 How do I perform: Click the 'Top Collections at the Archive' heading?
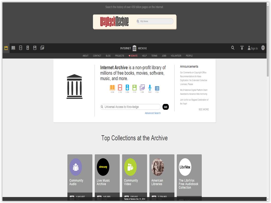(134, 138)
